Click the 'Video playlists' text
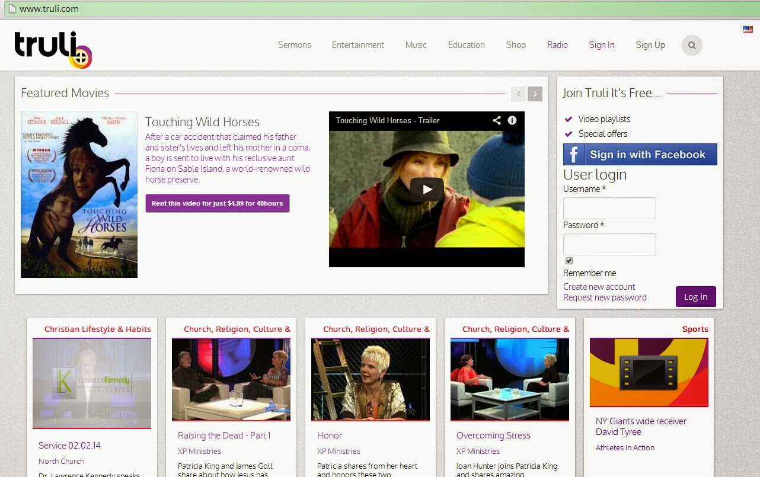 pos(604,119)
